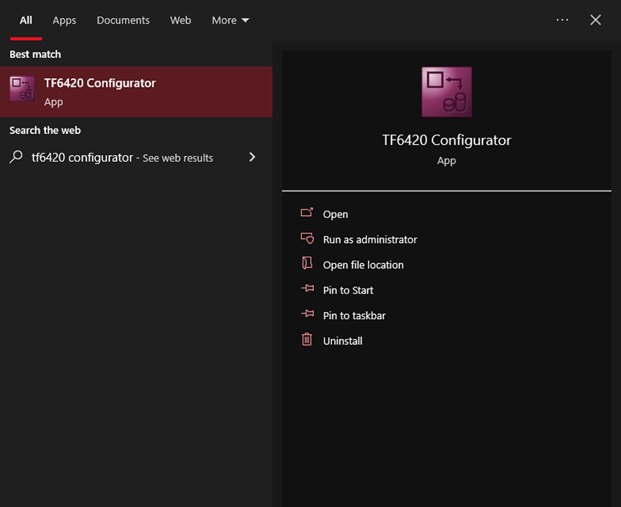Switch to the Documents tab
This screenshot has width=621, height=507.
(x=123, y=20)
